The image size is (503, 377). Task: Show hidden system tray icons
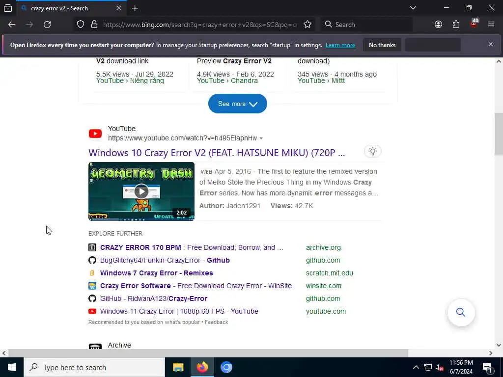click(416, 367)
